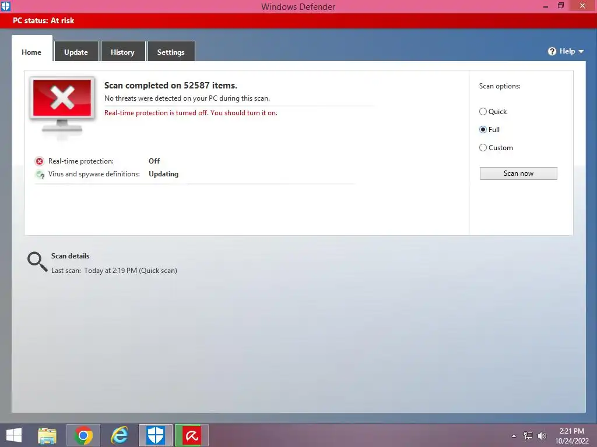Click the volume speaker tray icon
597x447 pixels.
pyautogui.click(x=542, y=436)
